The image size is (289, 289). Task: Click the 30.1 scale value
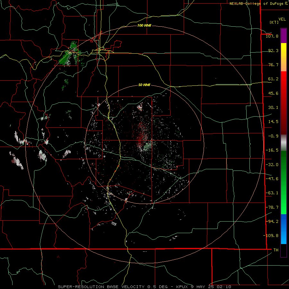[x=273, y=108]
